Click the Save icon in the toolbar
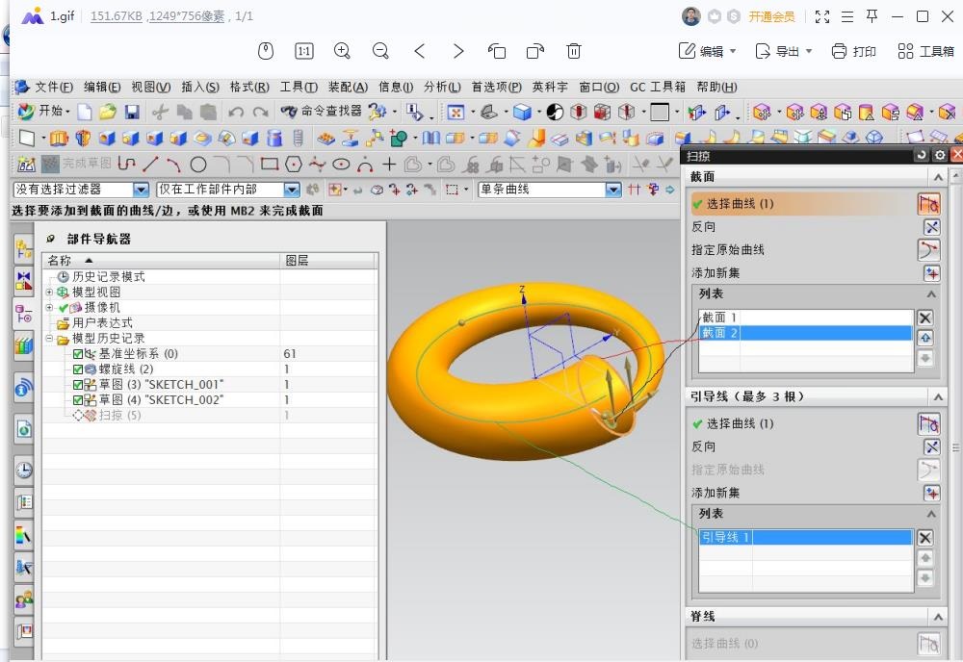Viewport: 963px width, 662px height. [132, 113]
